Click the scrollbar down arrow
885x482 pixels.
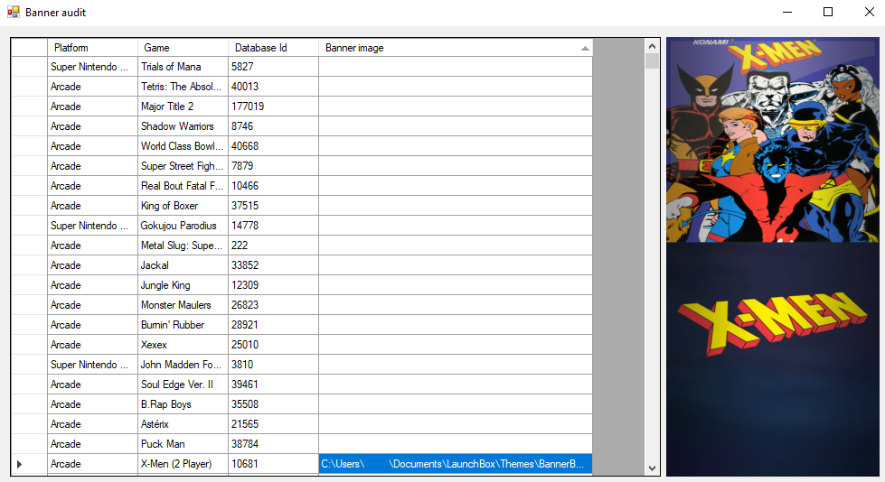point(652,468)
